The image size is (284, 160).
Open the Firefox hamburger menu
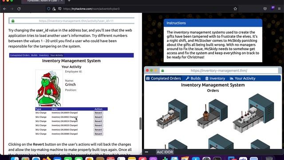[x=279, y=9]
